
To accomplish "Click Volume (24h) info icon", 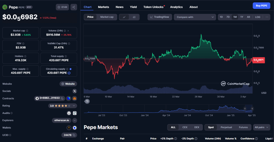I will coord(65,31).
